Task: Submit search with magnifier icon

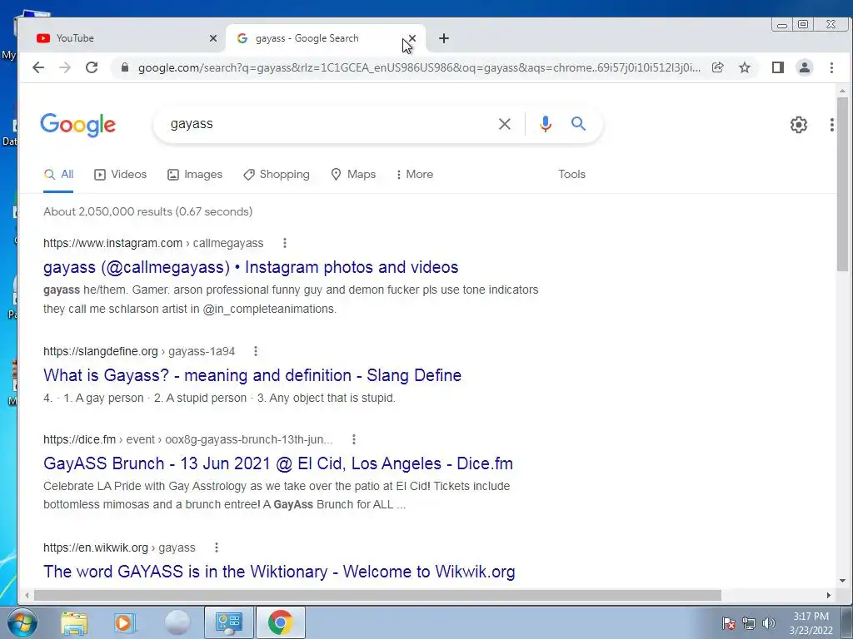Action: pyautogui.click(x=578, y=124)
